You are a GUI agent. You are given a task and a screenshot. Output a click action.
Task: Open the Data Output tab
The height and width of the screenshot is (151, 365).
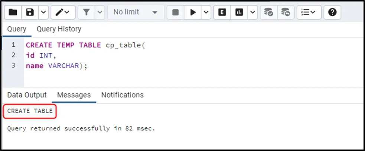coord(27,95)
